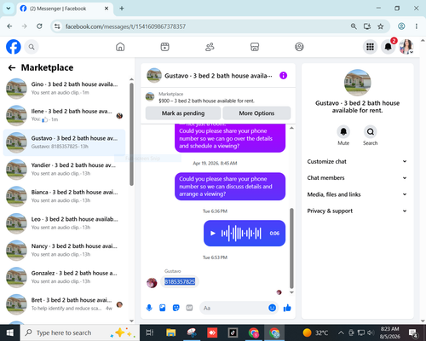Open File Explorer from the taskbar
Screen dimensions: 426x341
171,332
